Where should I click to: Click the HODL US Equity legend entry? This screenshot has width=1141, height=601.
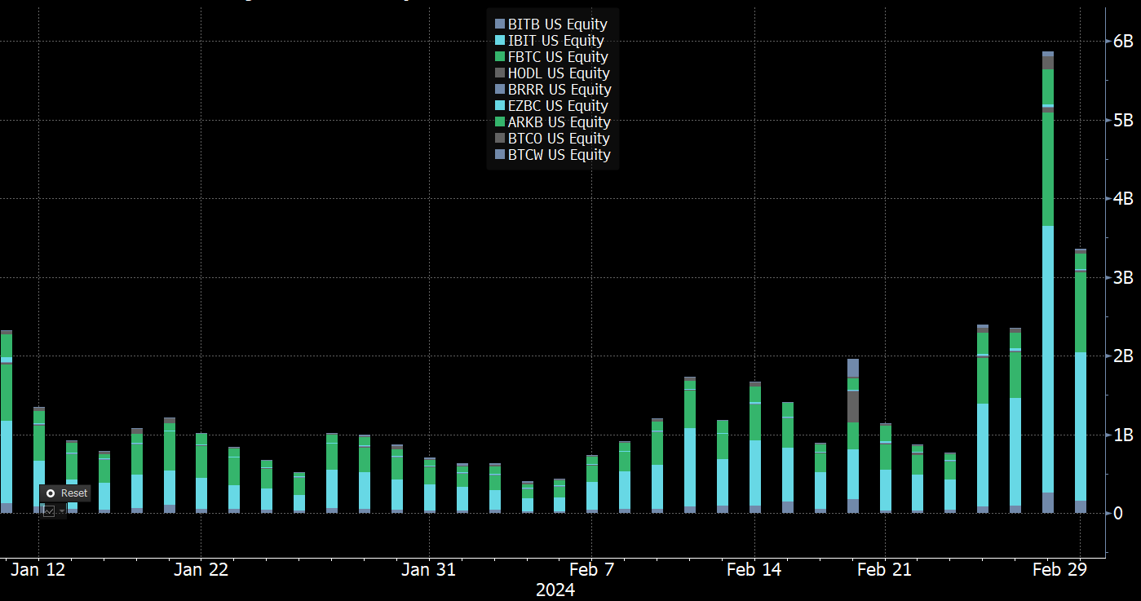(x=558, y=73)
